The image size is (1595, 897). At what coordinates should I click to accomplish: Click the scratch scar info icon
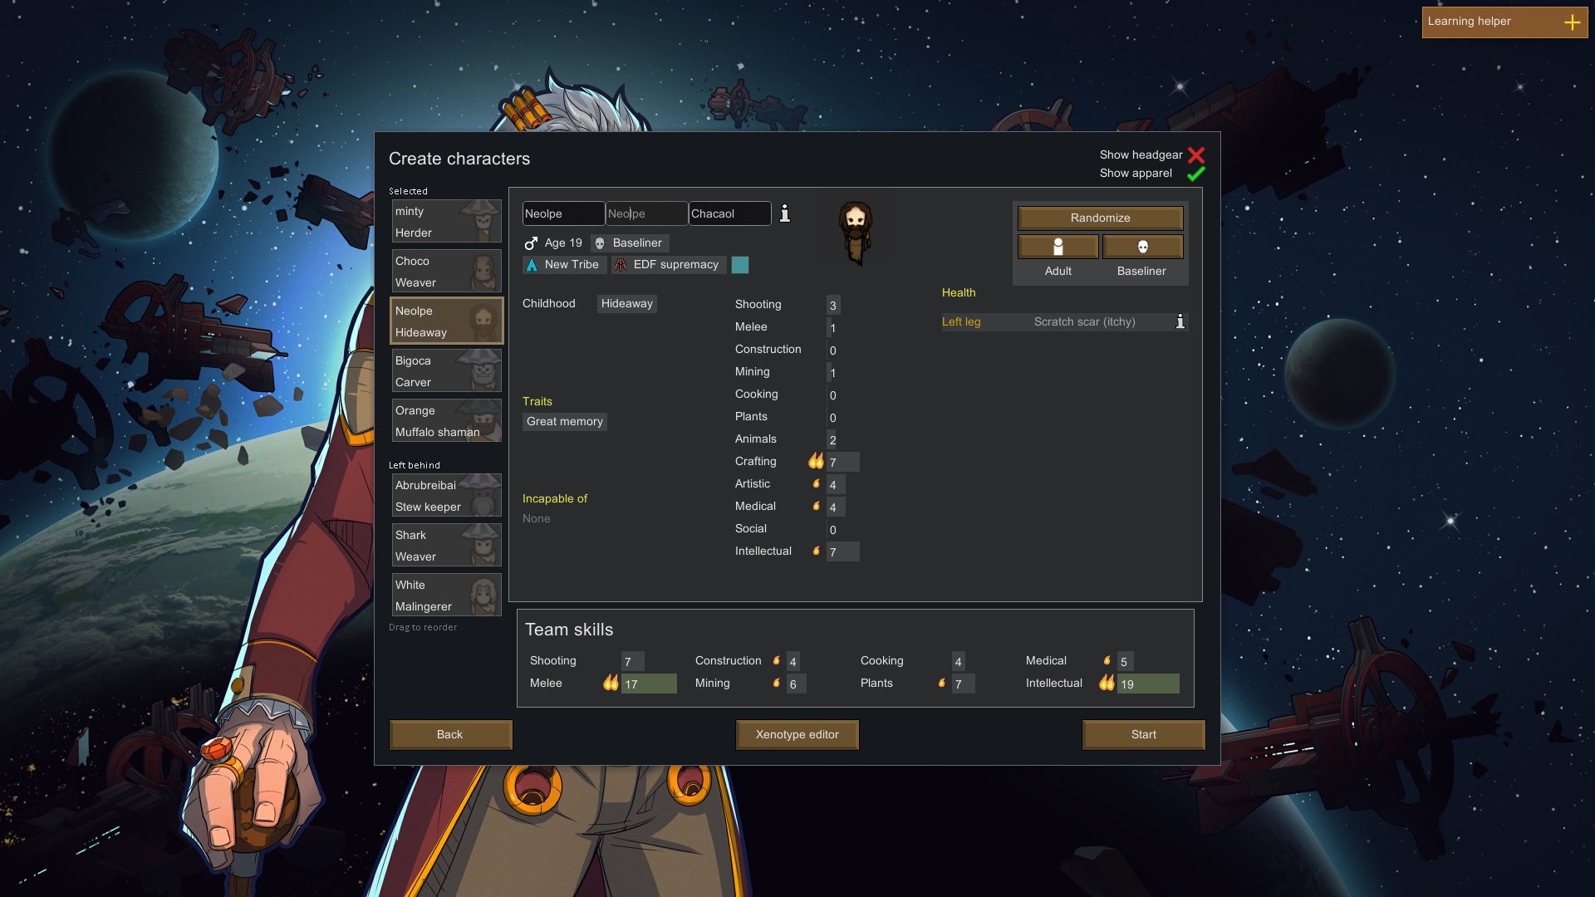[x=1180, y=321]
